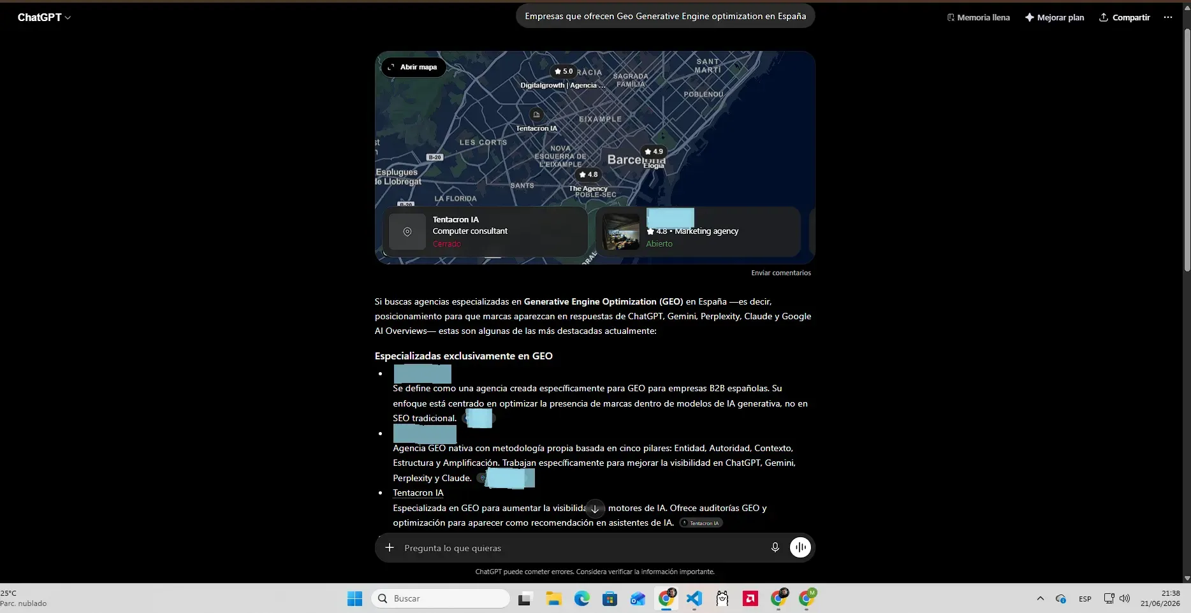Click the Tentacron IA source citation chip
The height and width of the screenshot is (613, 1191).
[x=701, y=523]
